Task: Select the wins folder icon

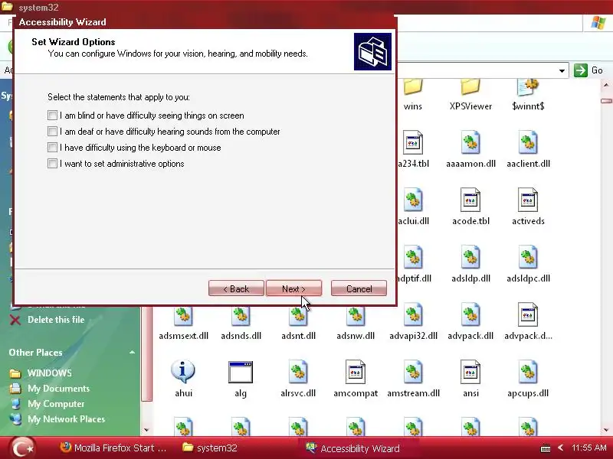Action: [413, 87]
